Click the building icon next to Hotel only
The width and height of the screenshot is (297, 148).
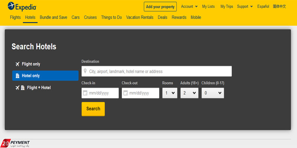(17, 76)
